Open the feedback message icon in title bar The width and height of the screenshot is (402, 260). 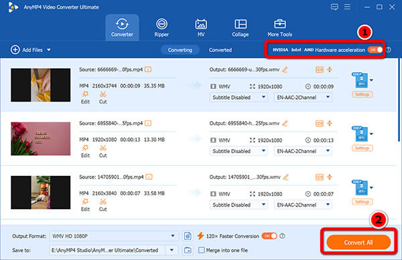click(x=334, y=7)
